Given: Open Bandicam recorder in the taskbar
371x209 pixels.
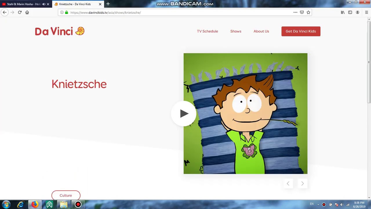Looking at the screenshot, I should (78, 204).
